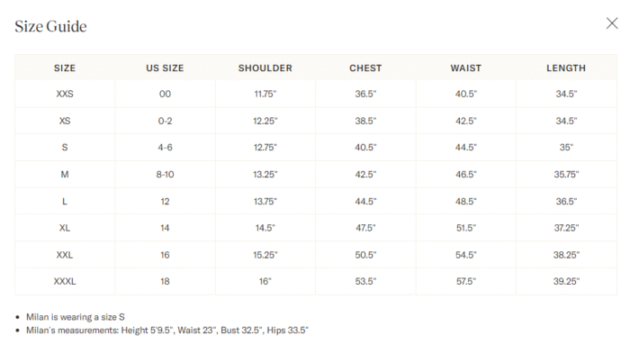
Task: Select the XS size row label
Action: [x=65, y=121]
